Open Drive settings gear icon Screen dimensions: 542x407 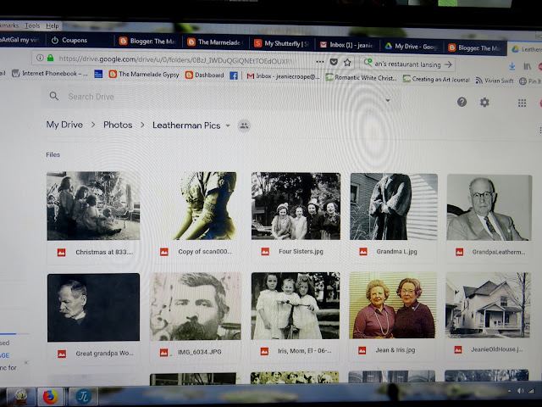click(484, 103)
